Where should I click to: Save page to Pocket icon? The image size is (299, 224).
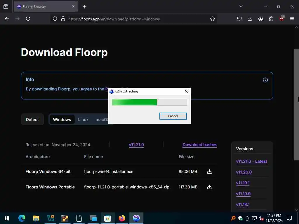click(x=239, y=19)
